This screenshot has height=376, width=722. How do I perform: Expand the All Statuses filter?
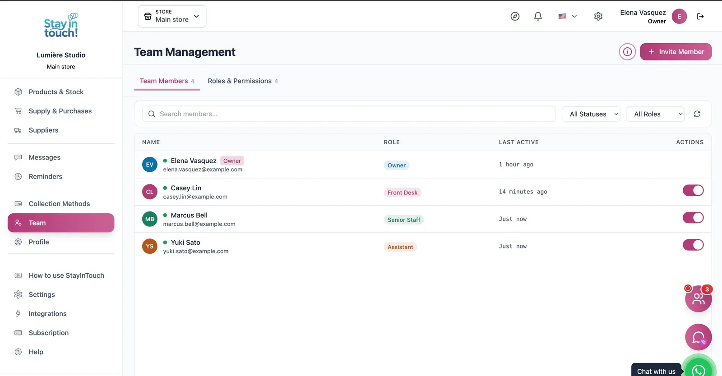click(591, 114)
